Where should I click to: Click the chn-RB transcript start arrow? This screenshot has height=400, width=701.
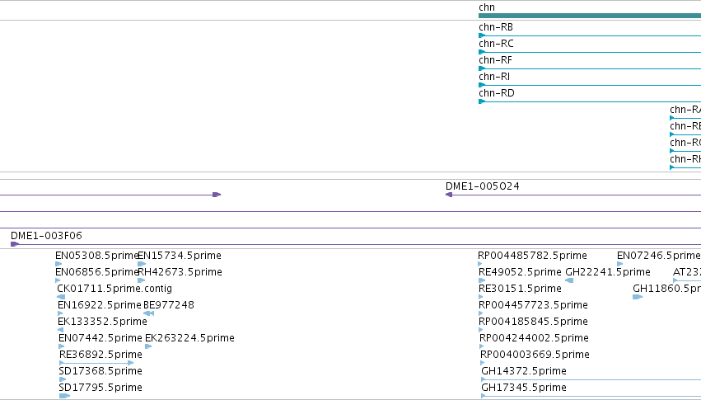point(482,35)
